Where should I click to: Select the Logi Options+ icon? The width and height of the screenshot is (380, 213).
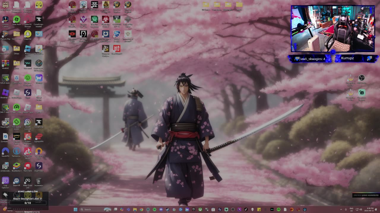pyautogui.click(x=5, y=183)
